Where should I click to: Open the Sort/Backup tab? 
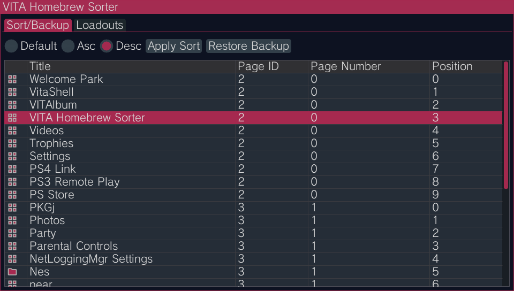(37, 25)
